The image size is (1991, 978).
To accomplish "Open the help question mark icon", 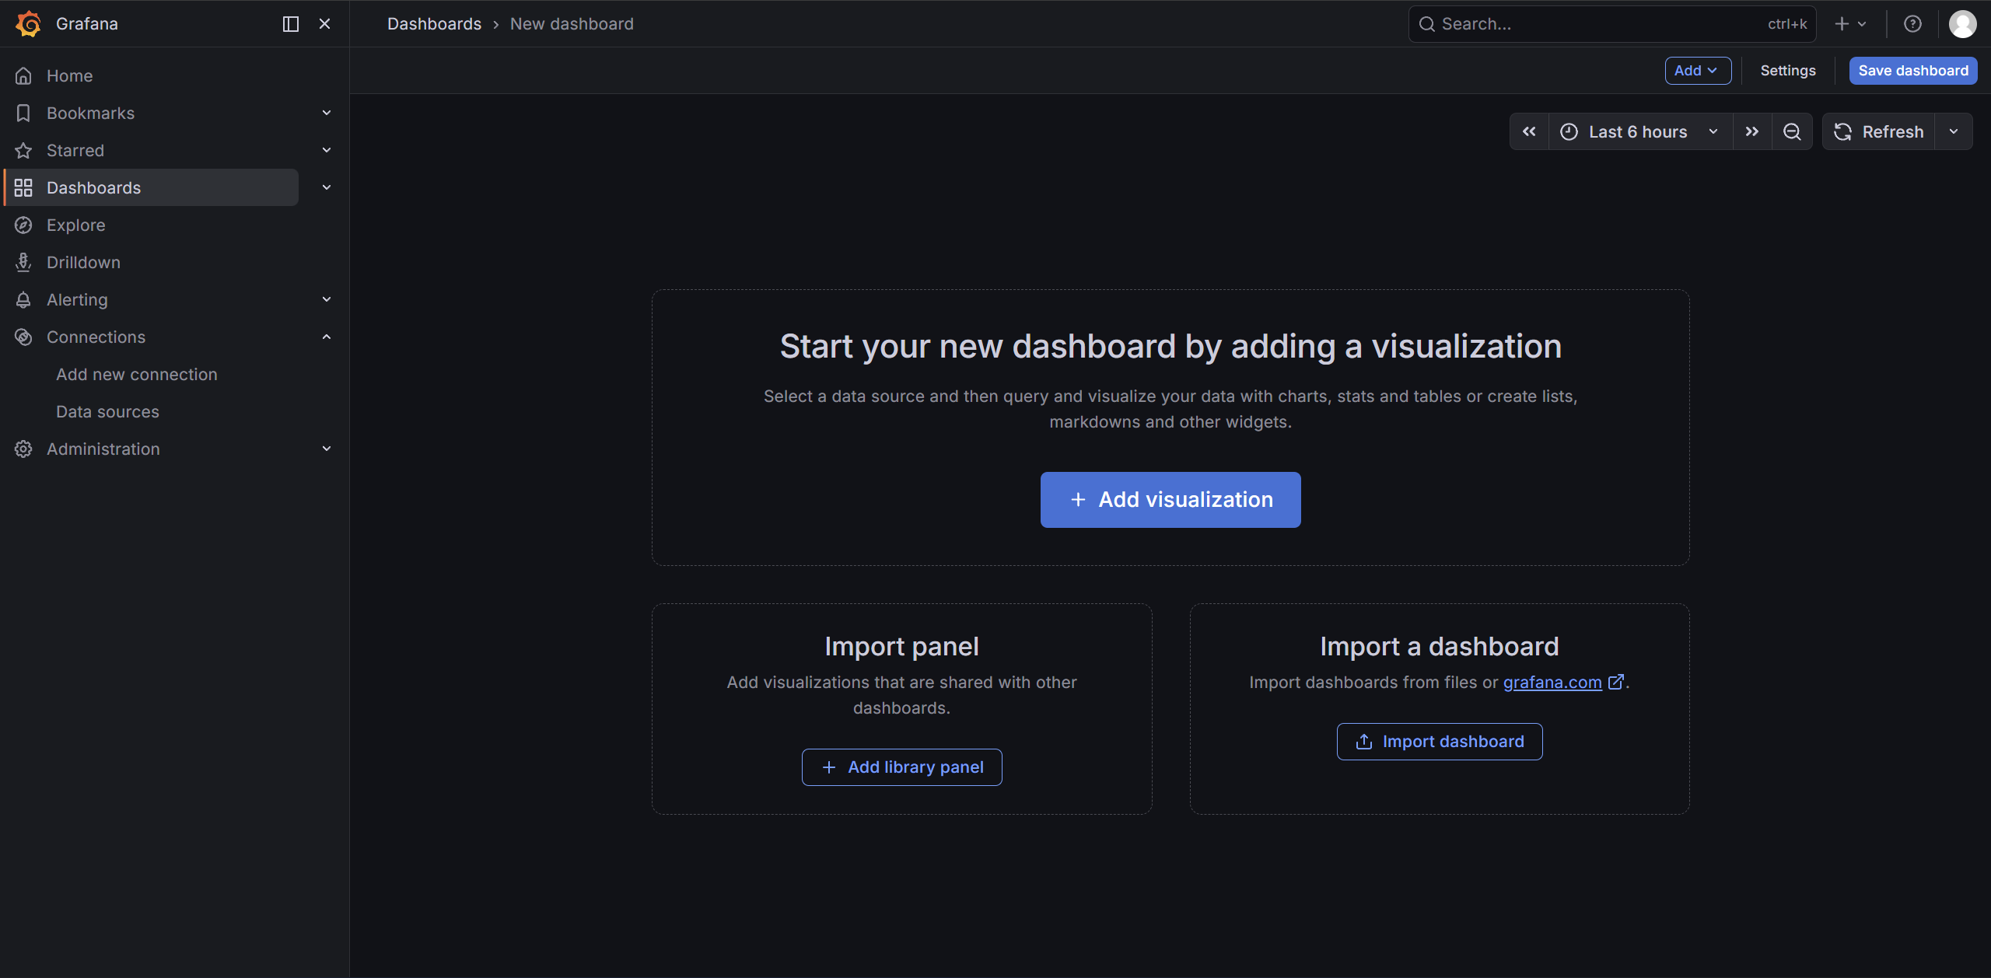I will [x=1912, y=24].
